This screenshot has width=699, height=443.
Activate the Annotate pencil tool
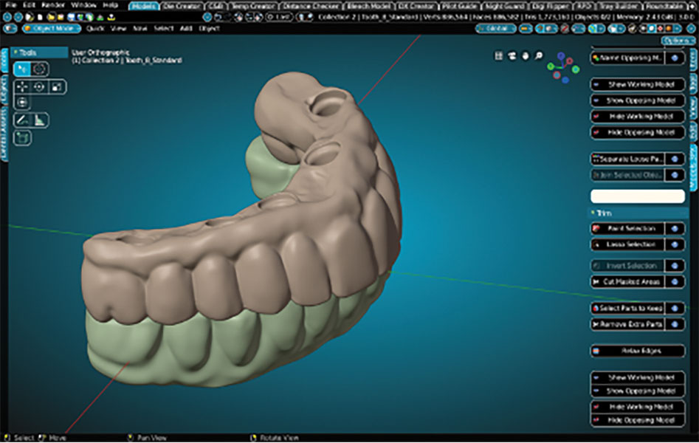(22, 119)
